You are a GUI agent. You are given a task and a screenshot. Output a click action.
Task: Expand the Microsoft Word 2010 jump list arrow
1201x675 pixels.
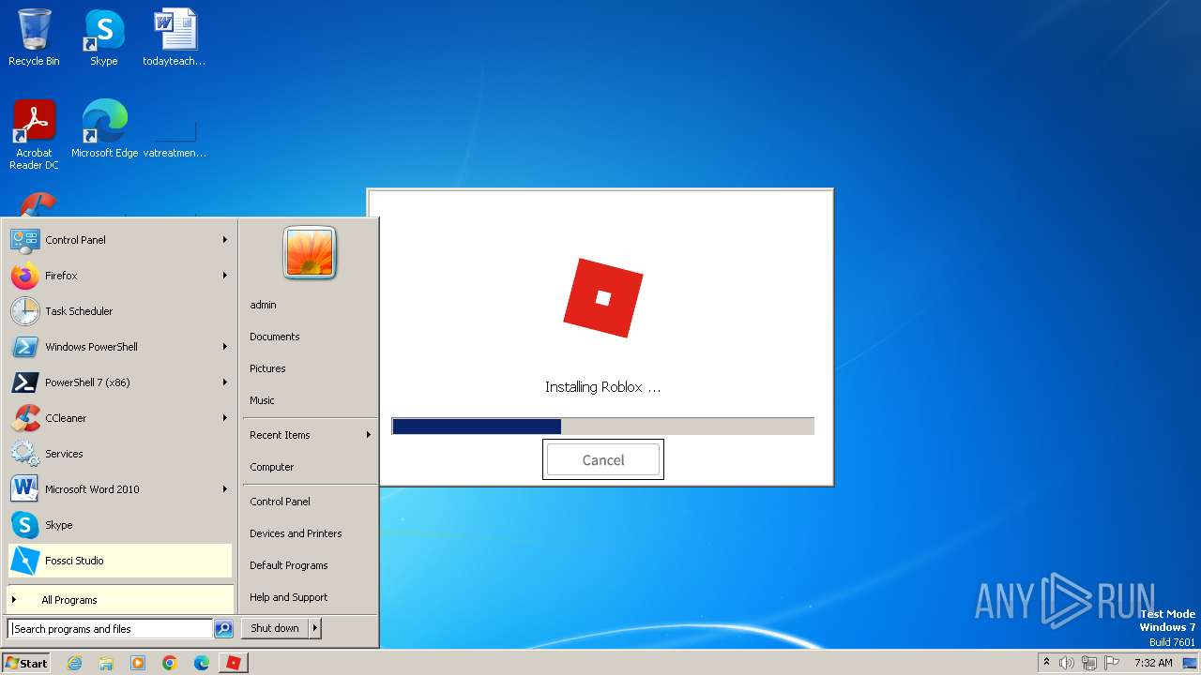click(x=225, y=489)
